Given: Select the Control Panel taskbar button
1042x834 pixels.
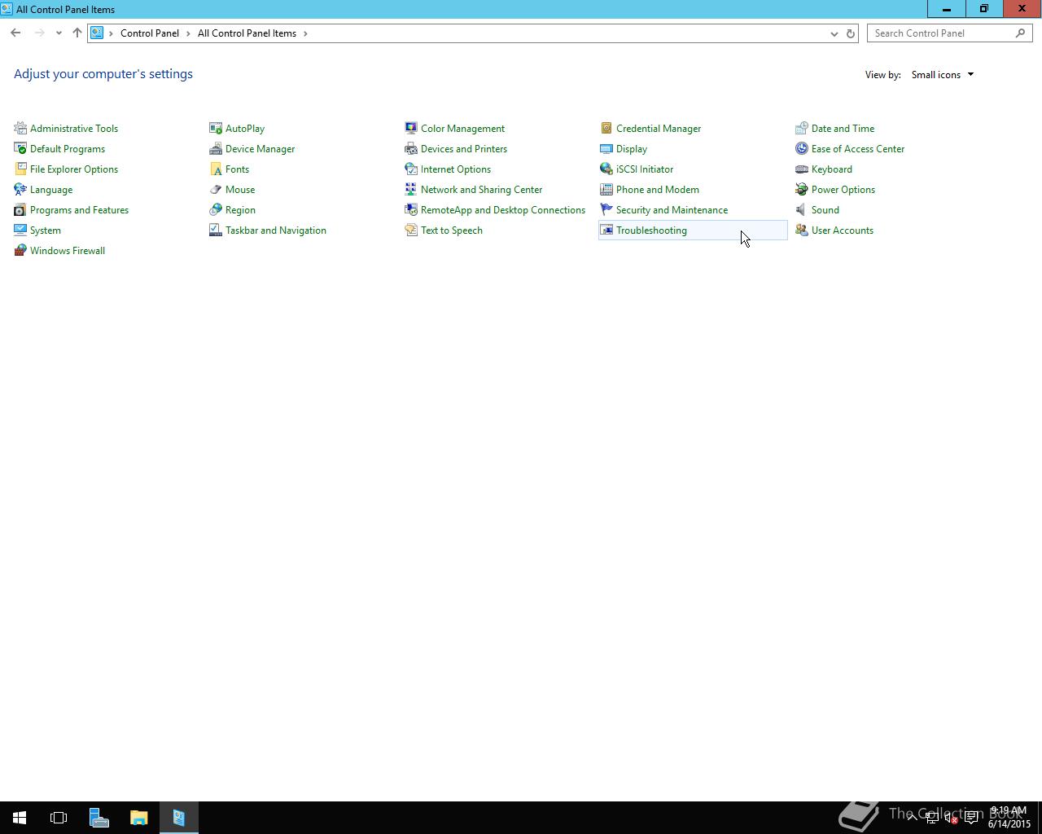Looking at the screenshot, I should [x=178, y=818].
